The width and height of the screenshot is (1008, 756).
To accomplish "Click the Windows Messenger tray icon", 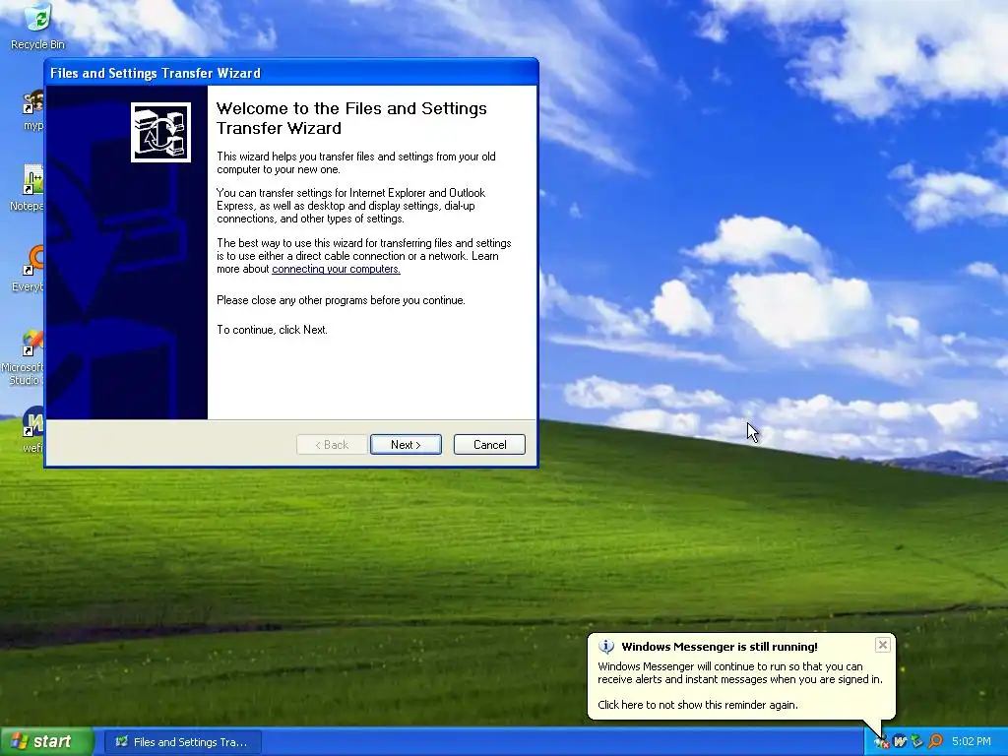I will (x=881, y=742).
